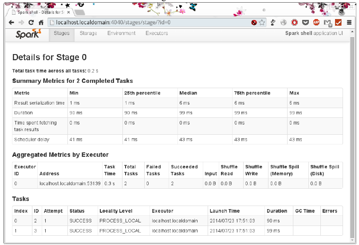Click the browser Back arrow

tap(12, 23)
